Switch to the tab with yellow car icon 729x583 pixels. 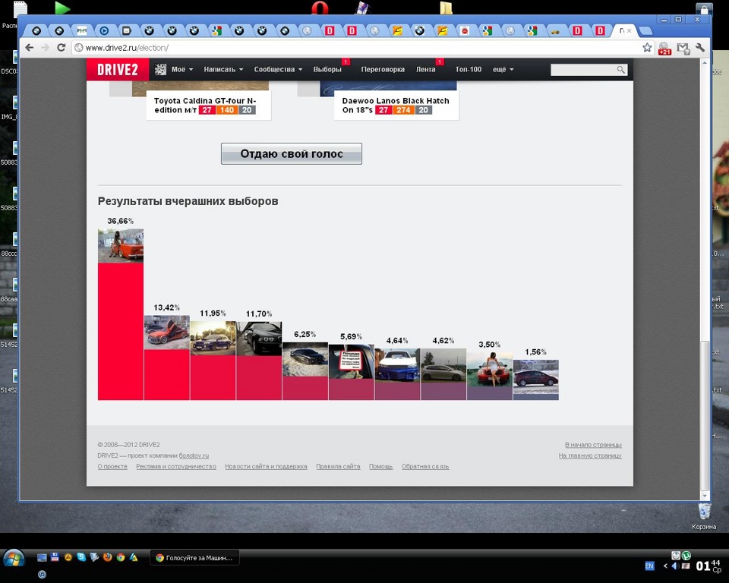click(555, 30)
